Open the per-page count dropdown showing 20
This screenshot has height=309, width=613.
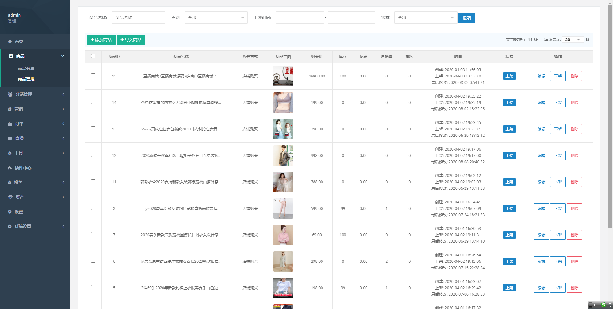point(573,40)
